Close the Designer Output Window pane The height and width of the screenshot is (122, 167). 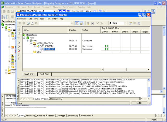(x=3, y=97)
